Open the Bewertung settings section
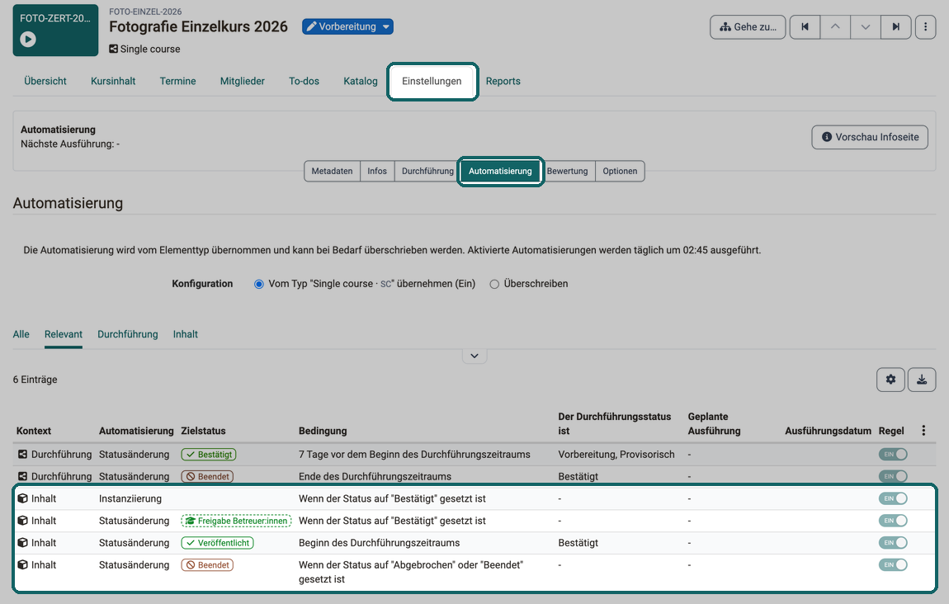 567,172
